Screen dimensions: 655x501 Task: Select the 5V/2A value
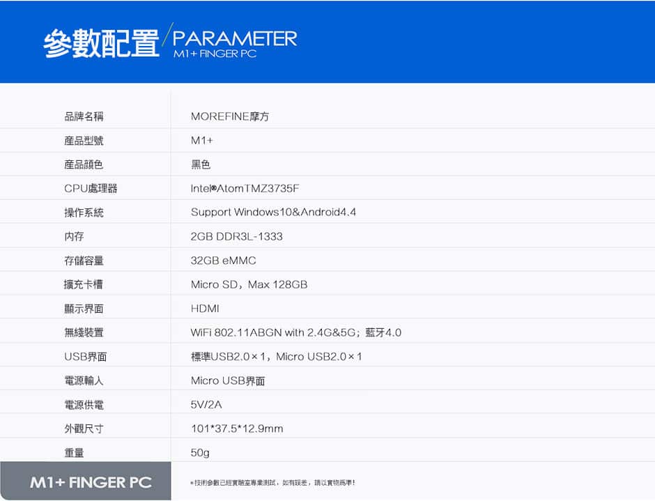pyautogui.click(x=206, y=404)
